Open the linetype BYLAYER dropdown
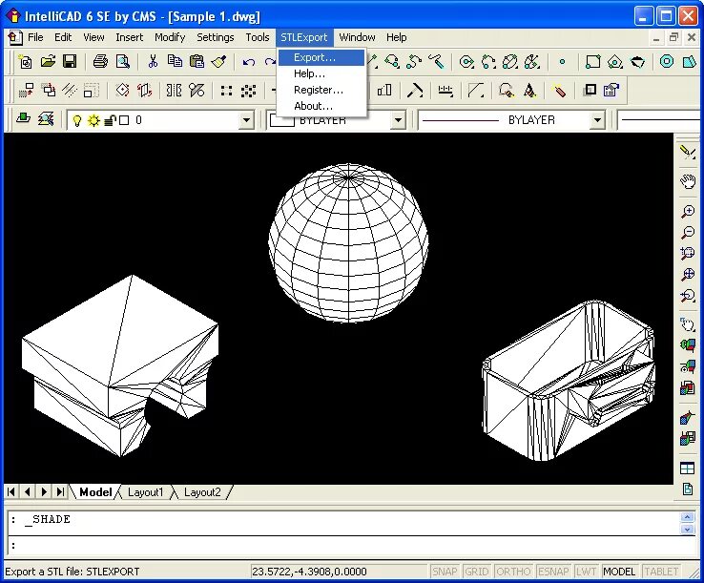This screenshot has height=583, width=704. pyautogui.click(x=597, y=120)
